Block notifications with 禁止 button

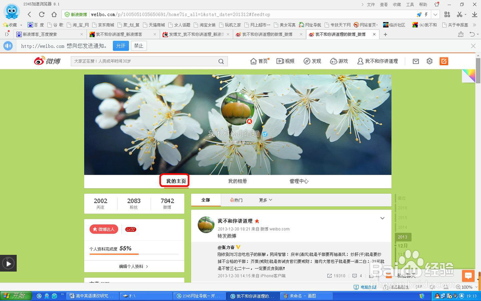click(139, 46)
